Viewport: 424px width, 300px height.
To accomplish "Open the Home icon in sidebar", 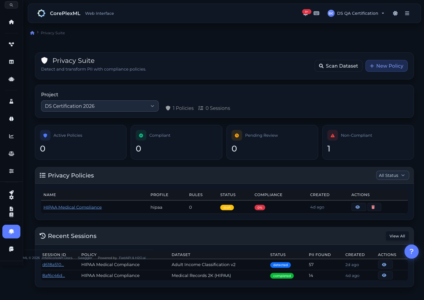I will click(x=11, y=22).
